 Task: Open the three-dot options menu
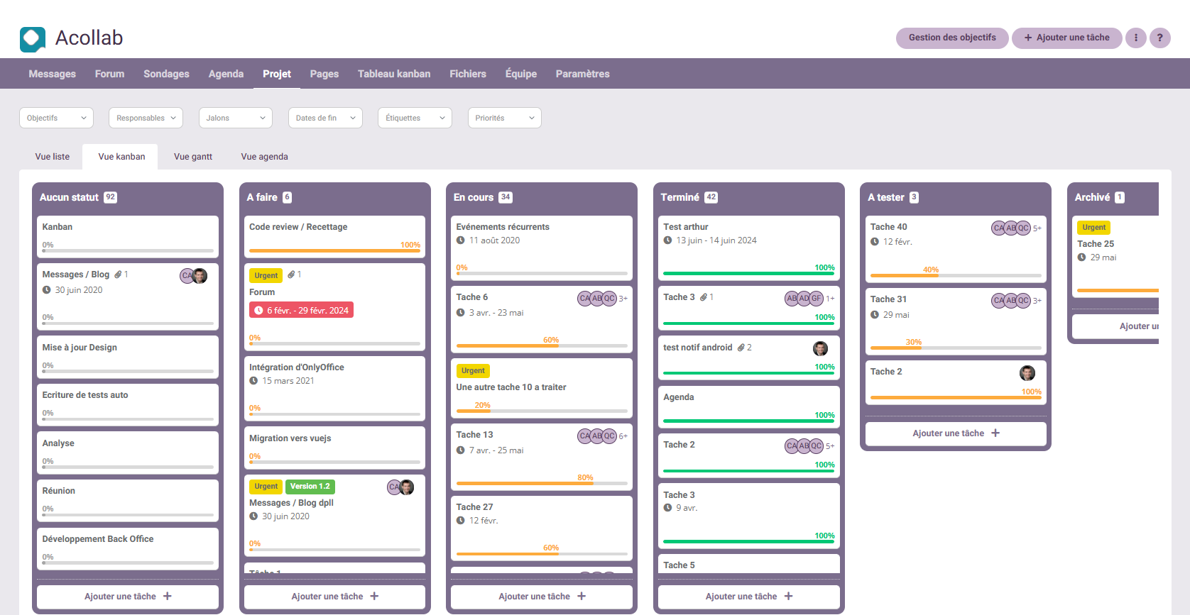coord(1135,38)
